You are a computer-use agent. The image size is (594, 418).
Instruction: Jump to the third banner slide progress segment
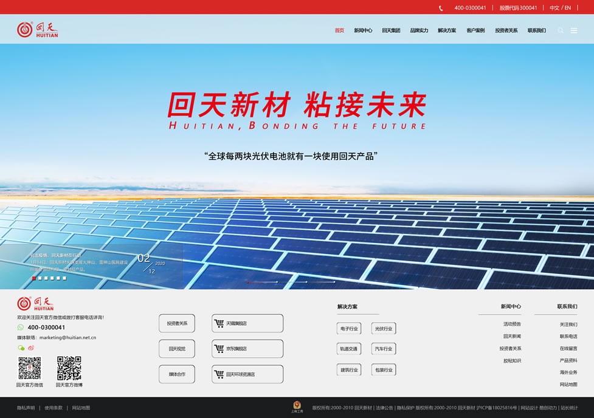point(320,282)
